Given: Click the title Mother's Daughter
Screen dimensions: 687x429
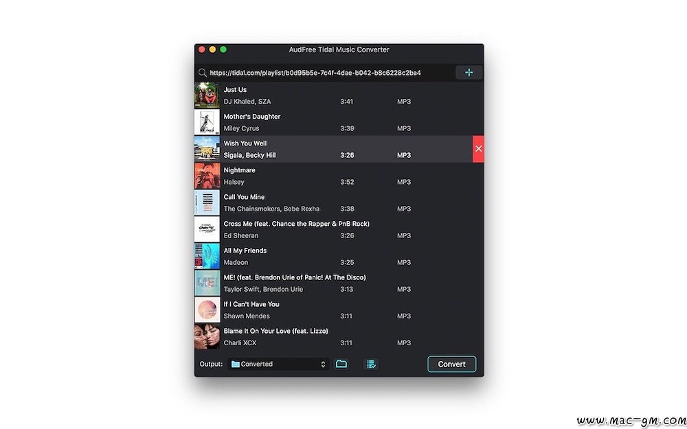Looking at the screenshot, I should 252,117.
